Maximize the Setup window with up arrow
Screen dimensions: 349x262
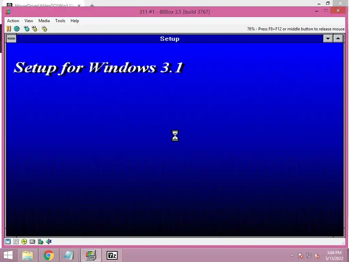pos(338,39)
